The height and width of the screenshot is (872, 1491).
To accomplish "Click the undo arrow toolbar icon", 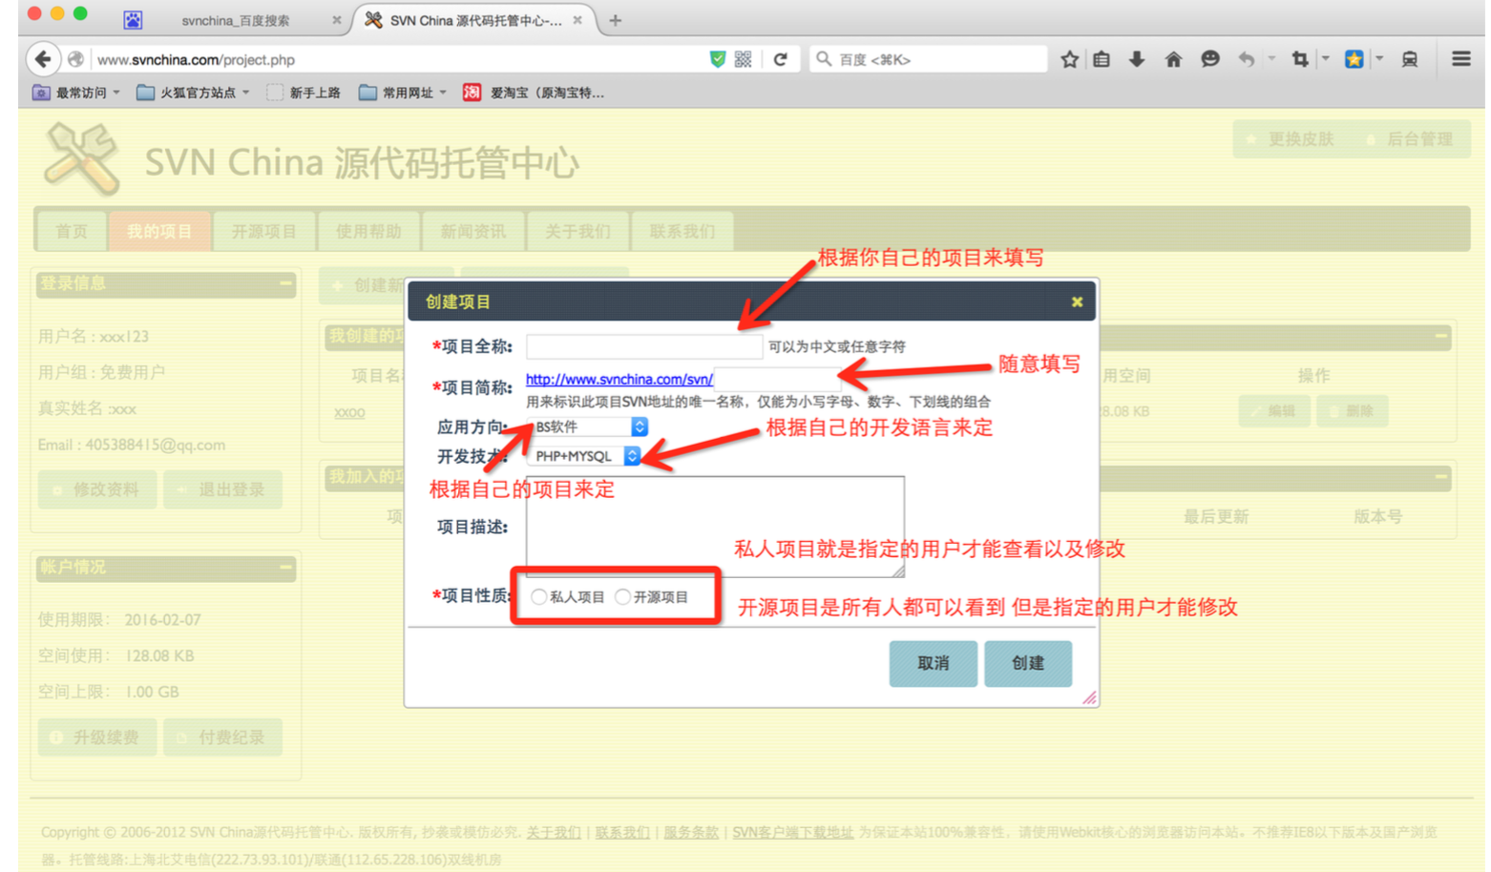I will coord(1247,59).
